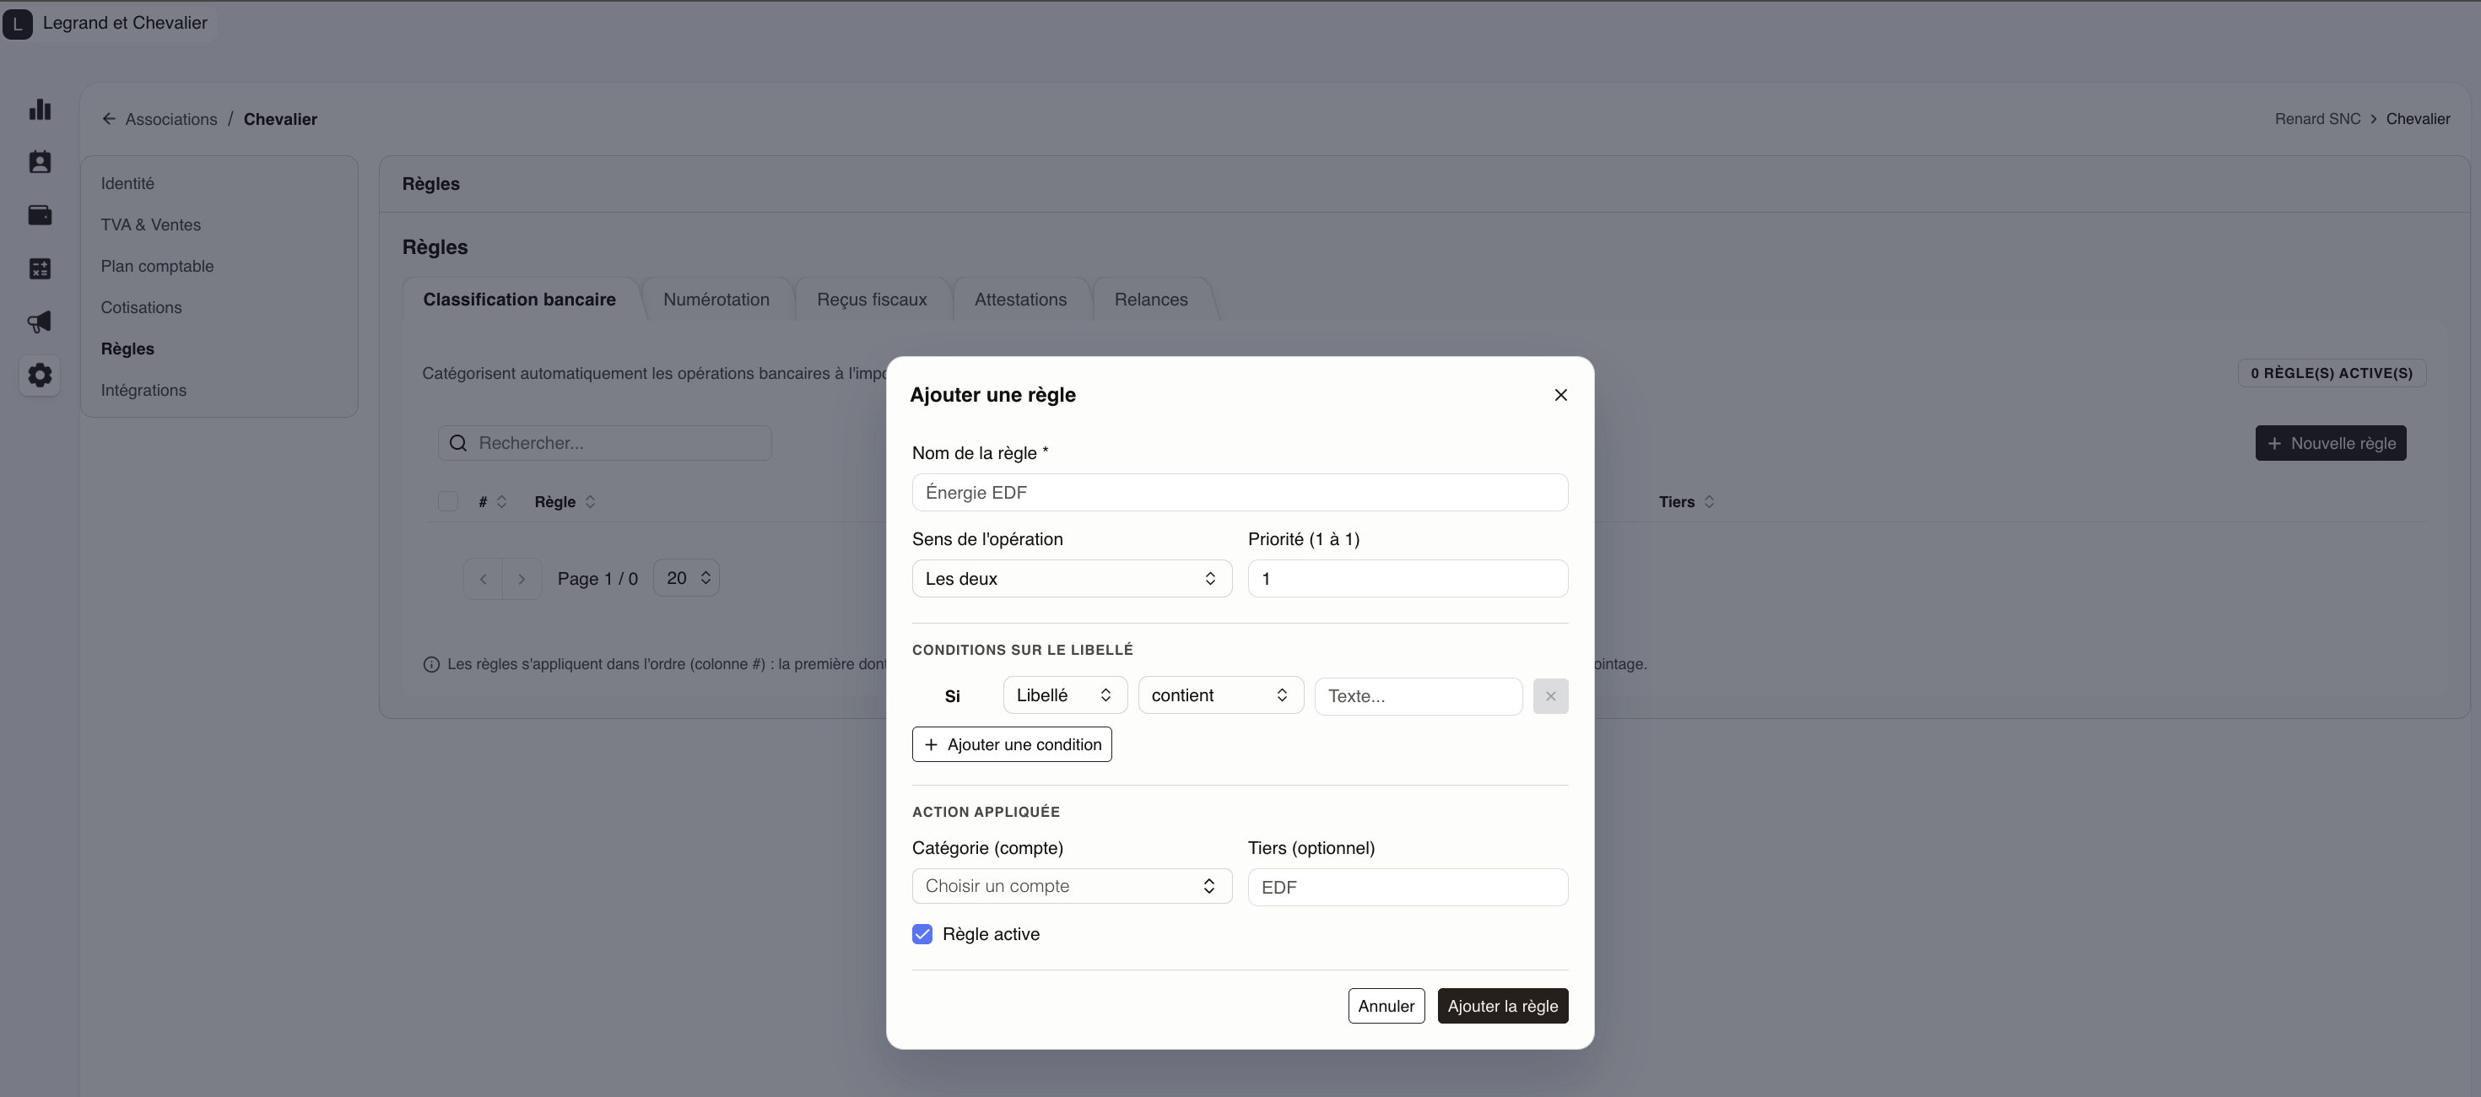Click the search magnifier icon
Image resolution: width=2481 pixels, height=1097 pixels.
(x=458, y=443)
